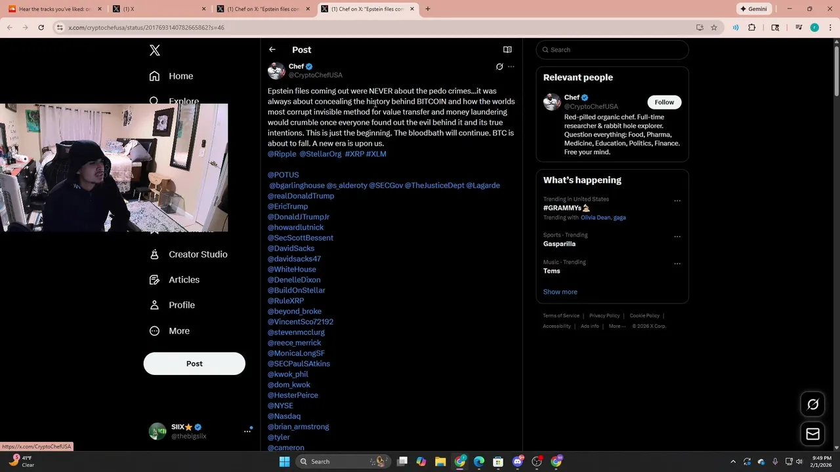
Task: Open Chrome Extensions puzzle icon
Action: (x=752, y=28)
